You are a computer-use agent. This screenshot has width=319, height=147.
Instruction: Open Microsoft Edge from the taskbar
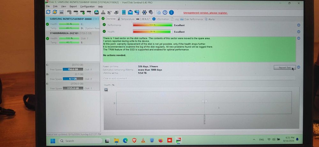click(x=125, y=140)
